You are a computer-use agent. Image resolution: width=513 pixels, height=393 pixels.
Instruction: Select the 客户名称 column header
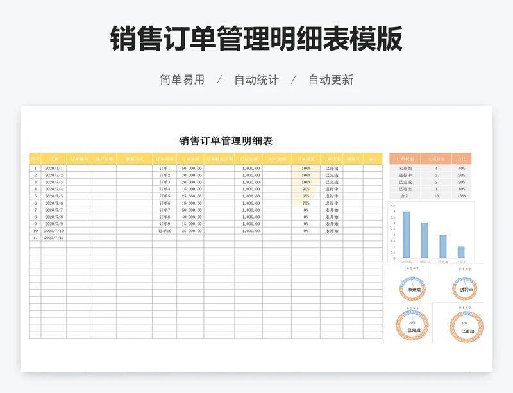pos(105,159)
